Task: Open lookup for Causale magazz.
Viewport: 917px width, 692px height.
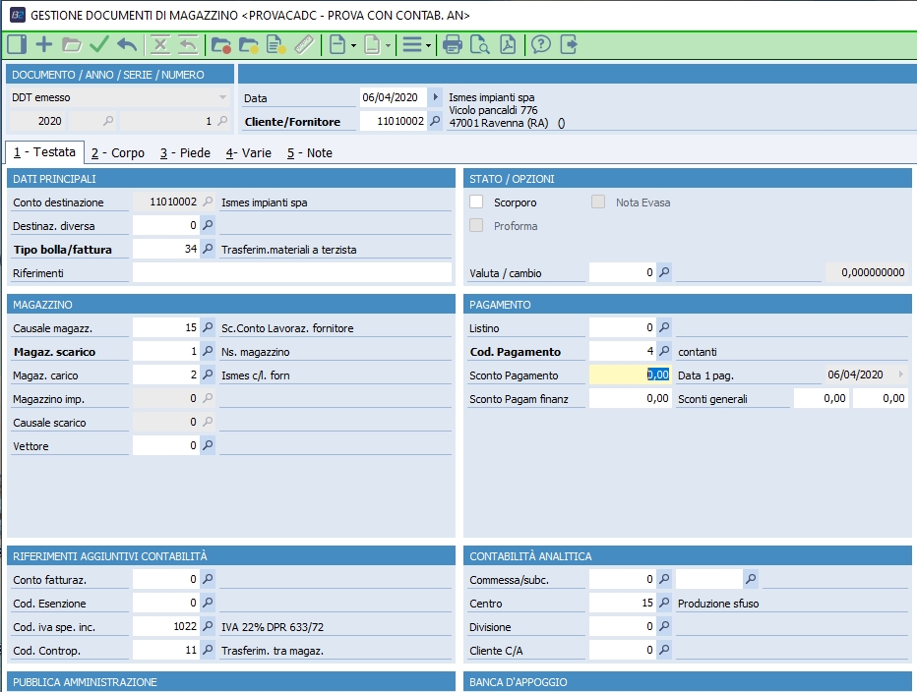Action: 208,328
